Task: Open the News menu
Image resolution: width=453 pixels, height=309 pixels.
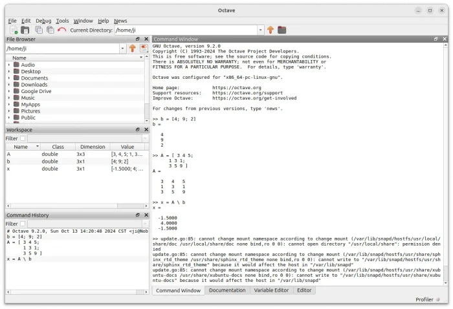Action: click(120, 21)
